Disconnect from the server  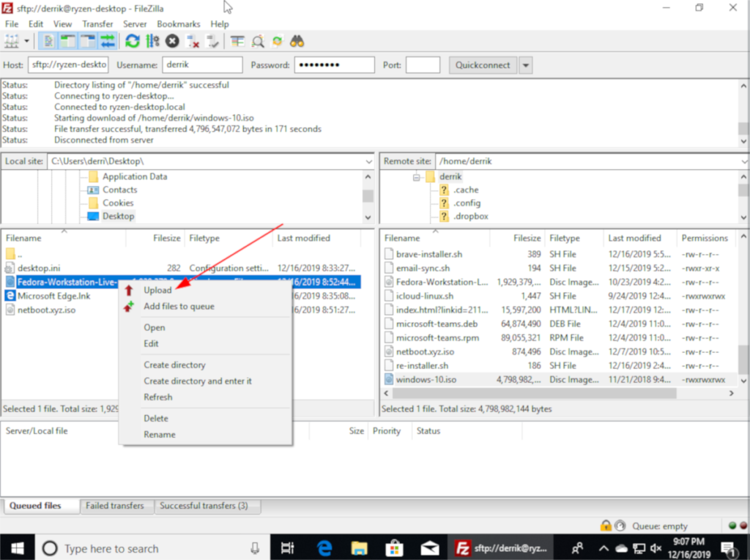click(192, 41)
